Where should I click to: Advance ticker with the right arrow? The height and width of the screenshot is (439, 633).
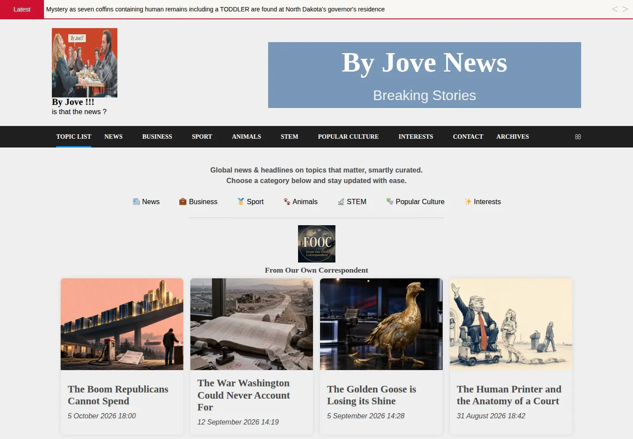(625, 9)
